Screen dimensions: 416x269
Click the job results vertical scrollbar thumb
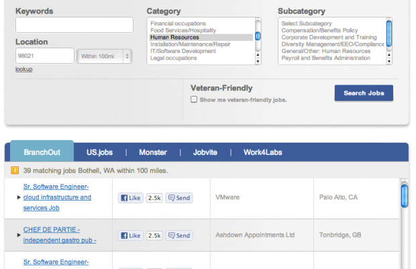coord(405,196)
